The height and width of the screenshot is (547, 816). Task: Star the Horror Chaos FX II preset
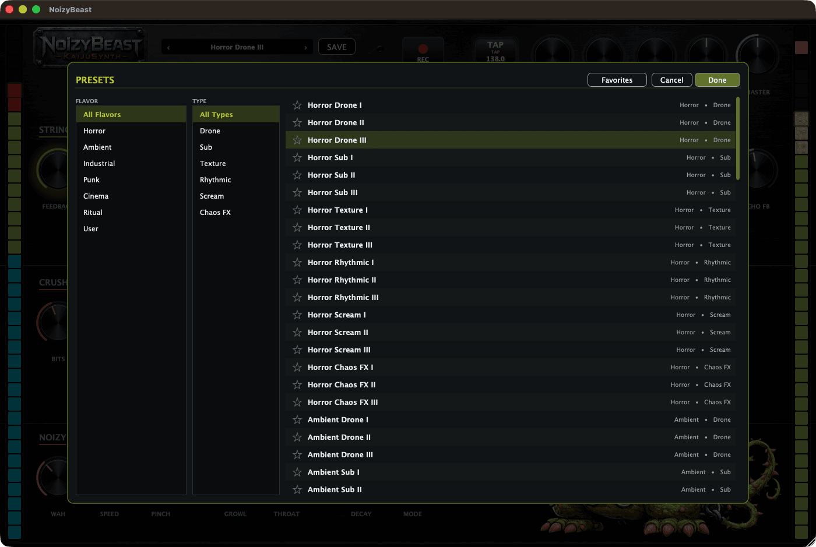tap(297, 385)
